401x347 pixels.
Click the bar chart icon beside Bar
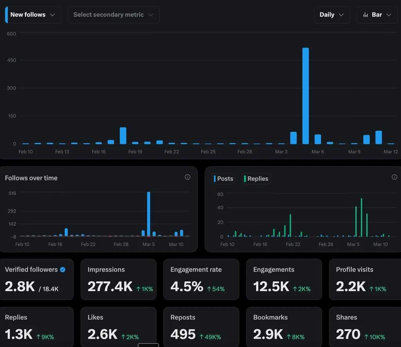tap(365, 15)
